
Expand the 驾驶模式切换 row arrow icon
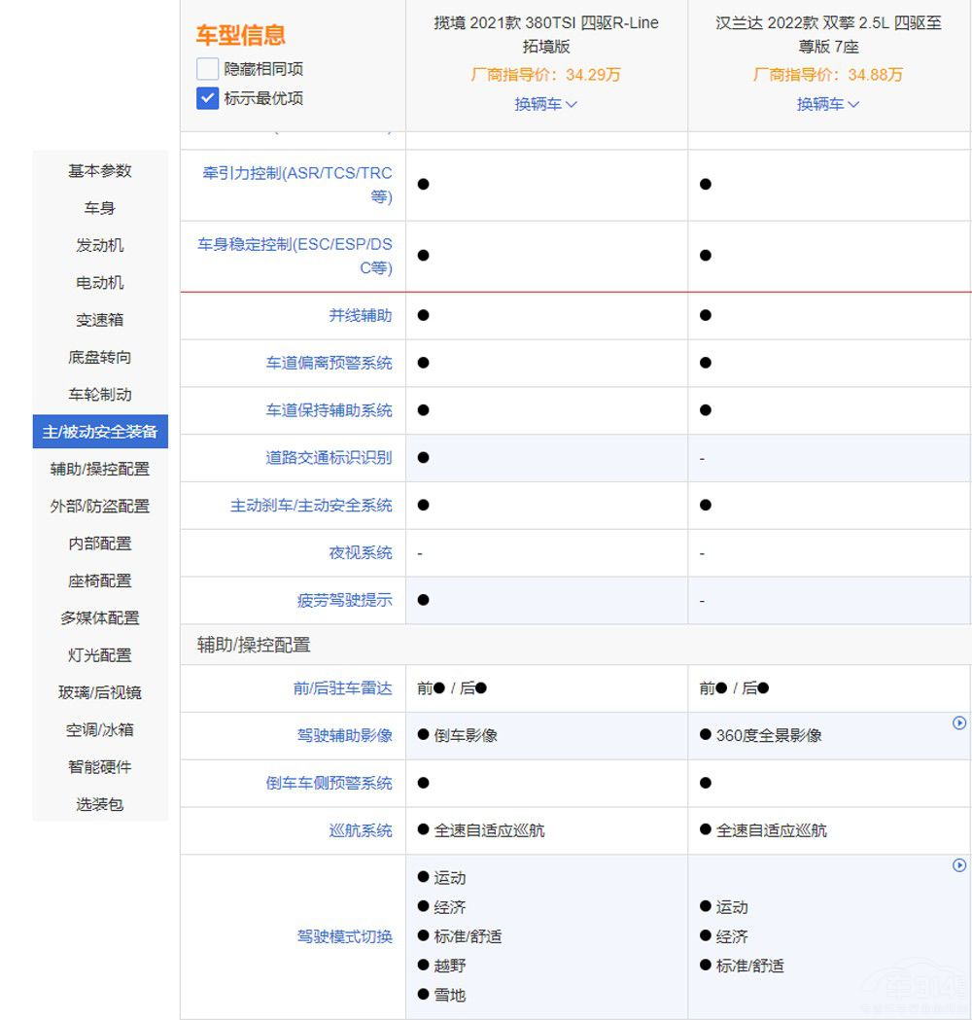tap(960, 865)
